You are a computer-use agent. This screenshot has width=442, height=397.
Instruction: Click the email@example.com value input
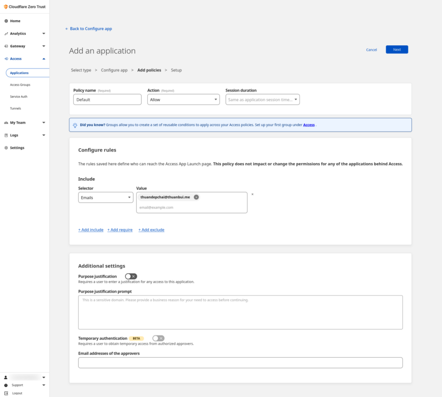pos(192,207)
